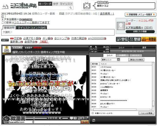158x126 pixels.
Task: Switch to the マイリストコメント(64) tab
Action: pyautogui.click(x=31, y=28)
